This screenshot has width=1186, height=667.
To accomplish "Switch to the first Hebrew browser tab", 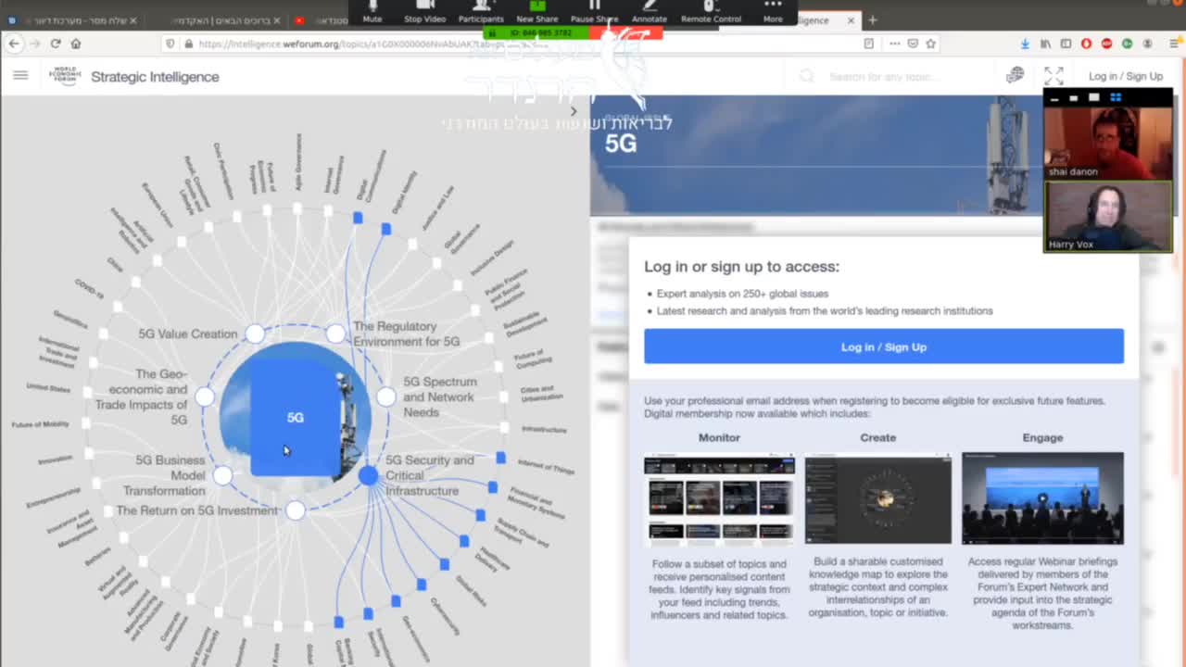I will coord(72,19).
